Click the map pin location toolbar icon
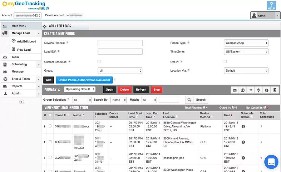The height and width of the screenshot is (172, 281). point(259,90)
